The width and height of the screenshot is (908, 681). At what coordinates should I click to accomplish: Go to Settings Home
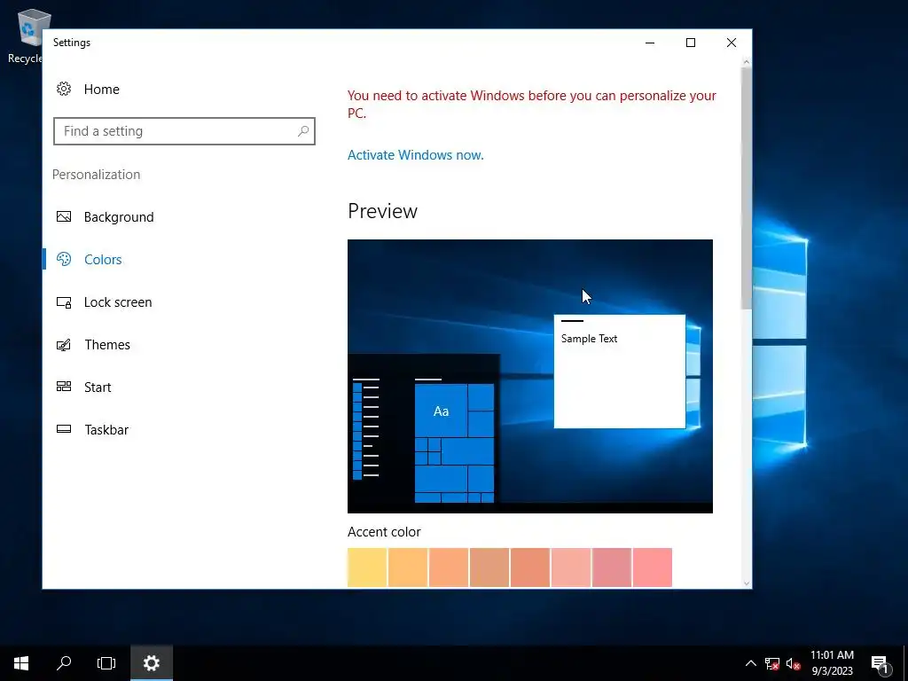[101, 90]
